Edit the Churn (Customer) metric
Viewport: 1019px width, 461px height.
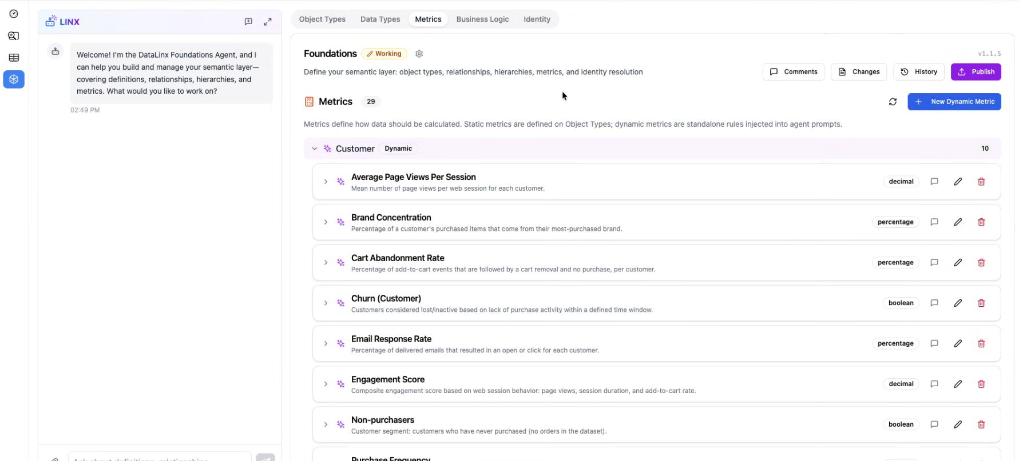tap(958, 303)
